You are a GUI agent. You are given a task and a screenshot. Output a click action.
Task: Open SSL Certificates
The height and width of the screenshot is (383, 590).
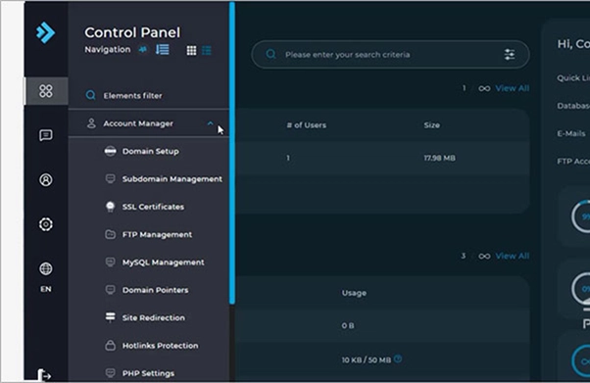coord(153,207)
